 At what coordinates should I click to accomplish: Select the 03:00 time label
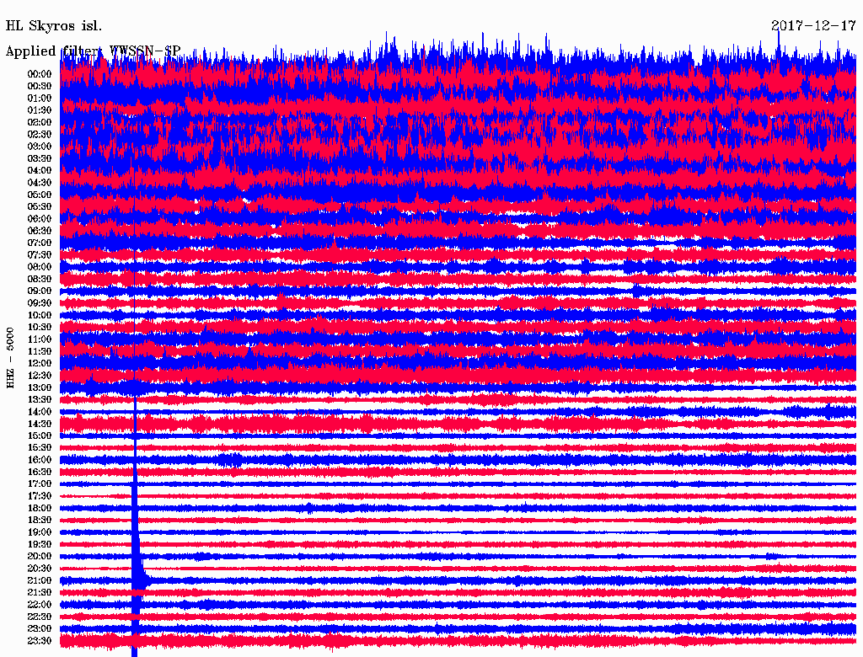tap(40, 147)
